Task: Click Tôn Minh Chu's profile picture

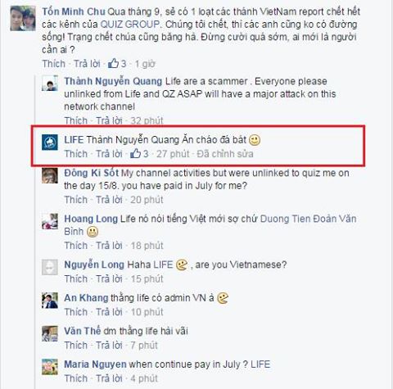Action: pos(23,18)
